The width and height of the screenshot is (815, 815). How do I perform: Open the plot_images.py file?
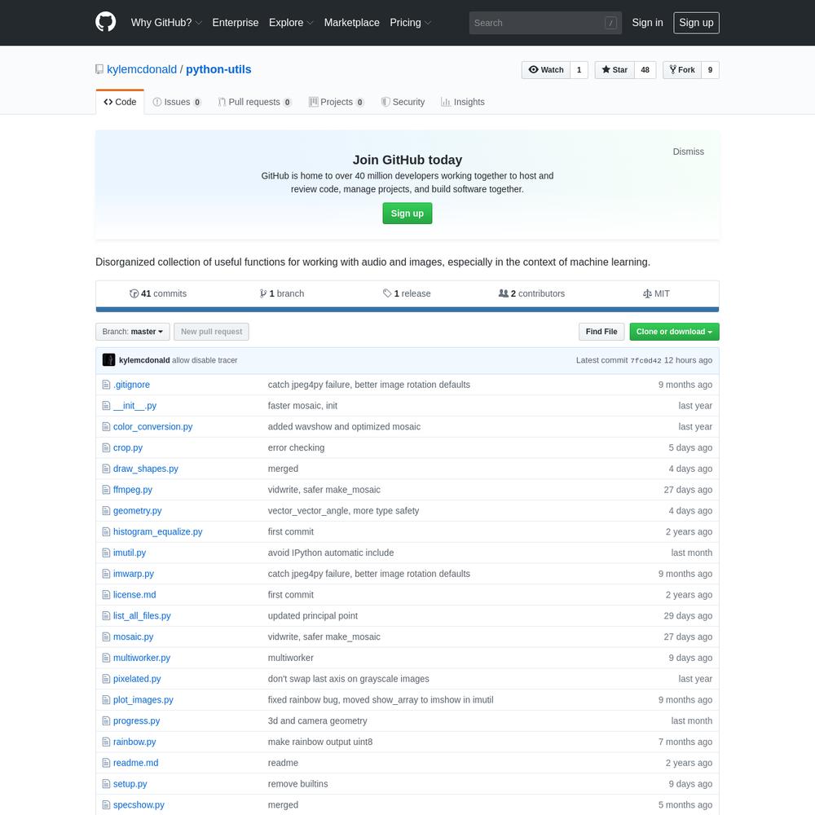point(143,699)
